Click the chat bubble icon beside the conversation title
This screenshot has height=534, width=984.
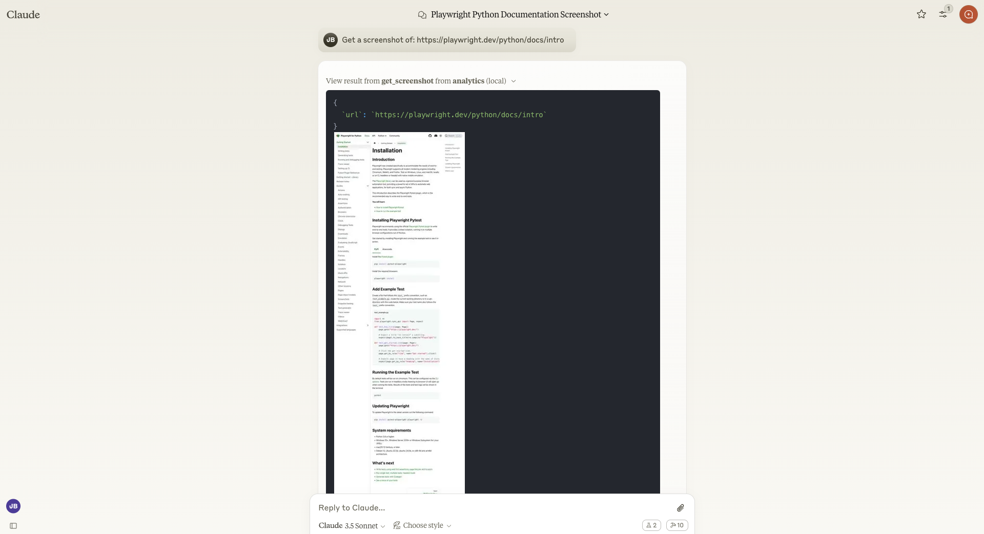pos(422,14)
